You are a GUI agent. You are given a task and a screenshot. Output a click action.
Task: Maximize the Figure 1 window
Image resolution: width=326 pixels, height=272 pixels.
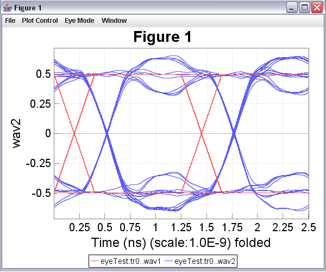click(304, 8)
